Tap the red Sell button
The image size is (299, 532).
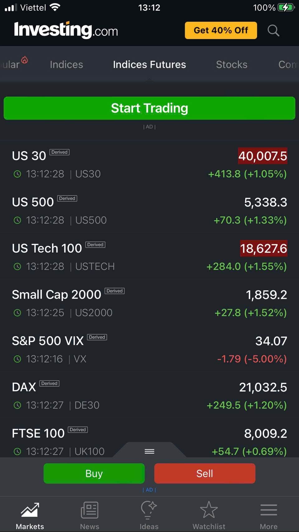[x=205, y=473]
